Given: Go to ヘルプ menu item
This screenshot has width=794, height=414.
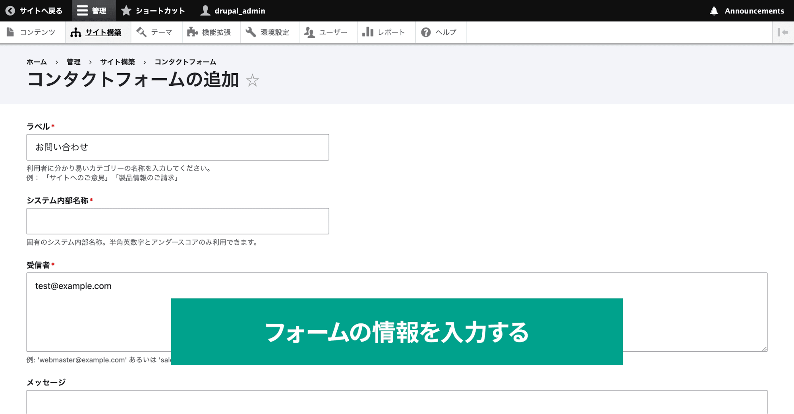Looking at the screenshot, I should coord(441,32).
